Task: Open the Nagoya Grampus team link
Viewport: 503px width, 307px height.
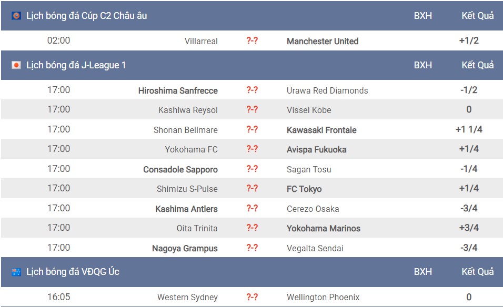Action: tap(185, 248)
